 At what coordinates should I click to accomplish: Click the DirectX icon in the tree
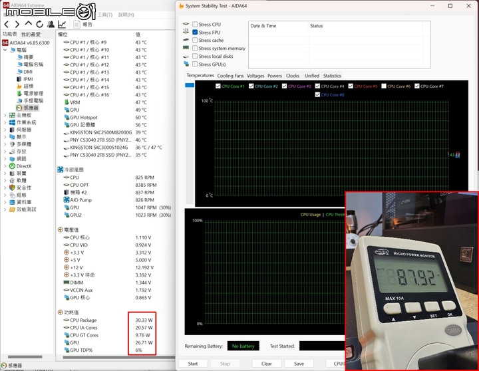(12, 166)
